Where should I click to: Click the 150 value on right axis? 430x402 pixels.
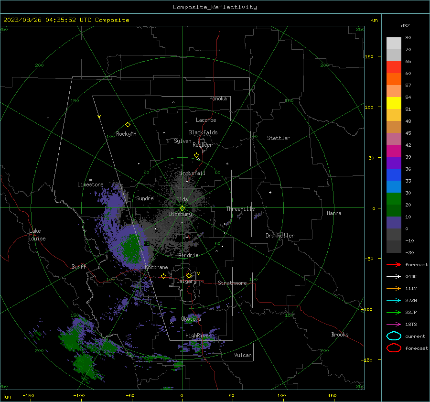pyautogui.click(x=369, y=56)
